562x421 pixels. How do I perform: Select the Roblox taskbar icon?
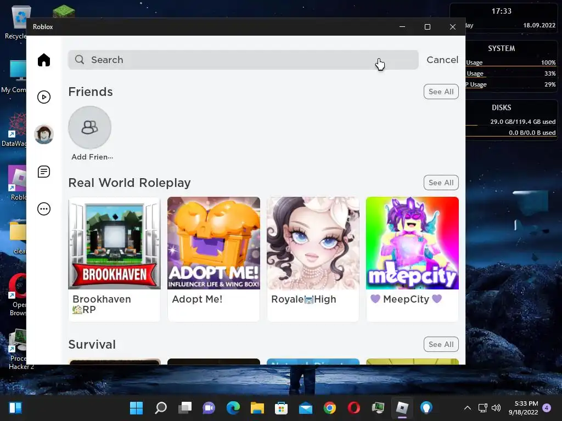coord(402,408)
